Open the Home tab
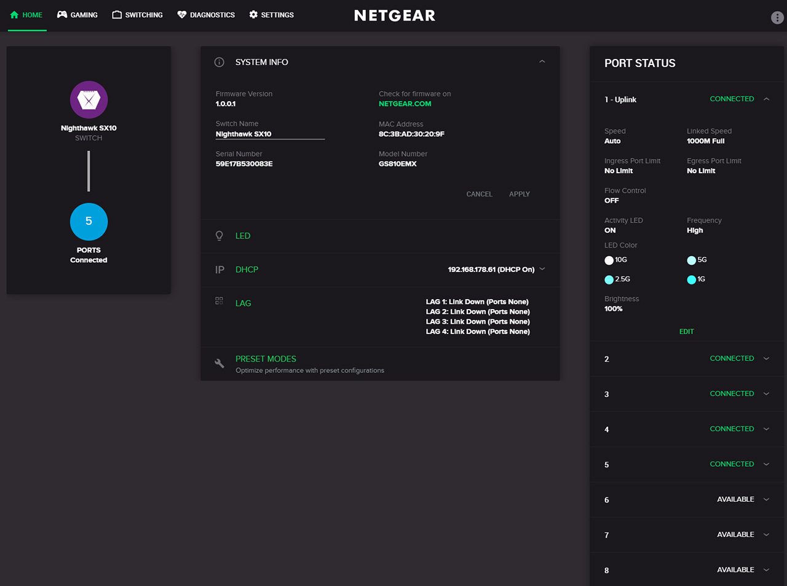Screen dimensions: 787x586 coord(26,15)
